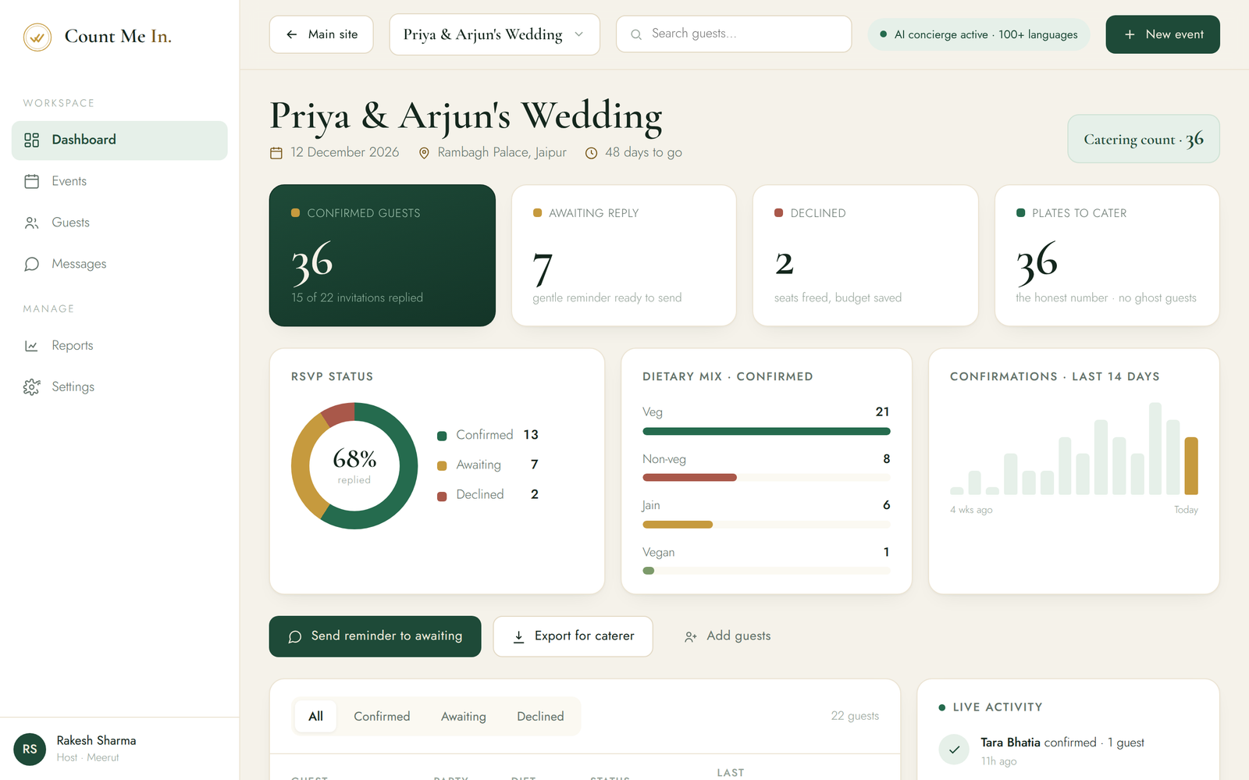Click the Count Me In logo icon
Image resolution: width=1249 pixels, height=780 pixels.
37,37
